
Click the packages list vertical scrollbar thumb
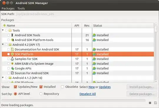click(x=156, y=29)
